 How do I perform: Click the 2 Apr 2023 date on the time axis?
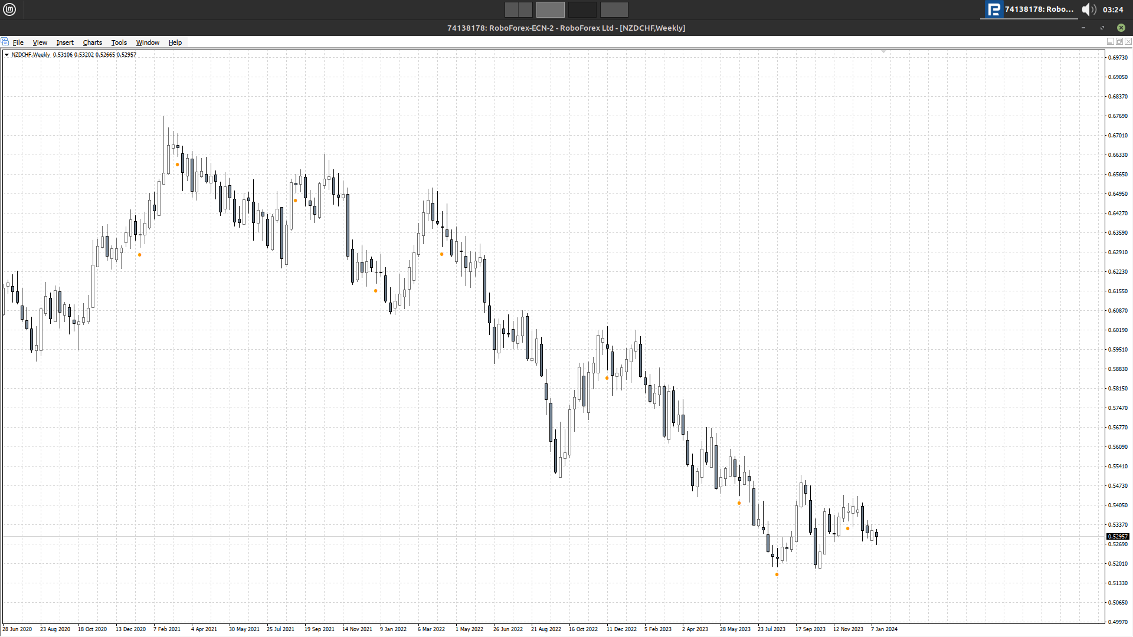click(x=695, y=629)
